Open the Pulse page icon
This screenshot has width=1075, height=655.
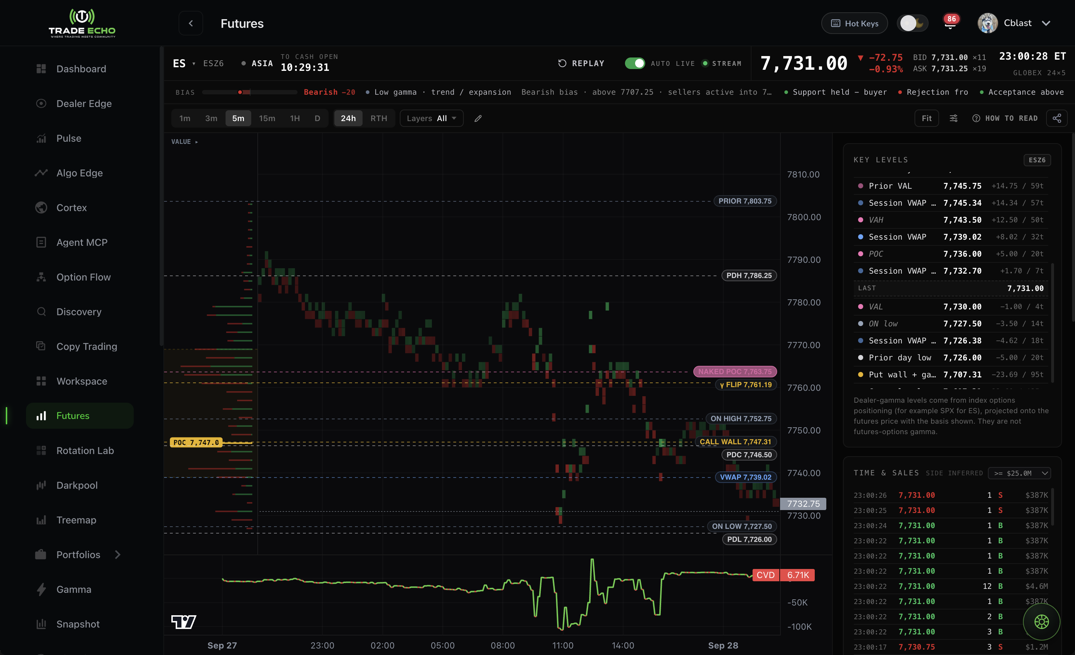tap(41, 138)
